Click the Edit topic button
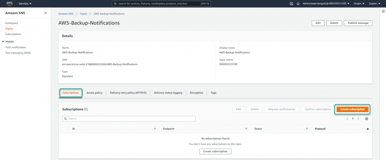 point(318,23)
